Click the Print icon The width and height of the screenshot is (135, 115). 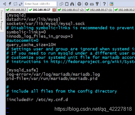click(x=79, y=4)
